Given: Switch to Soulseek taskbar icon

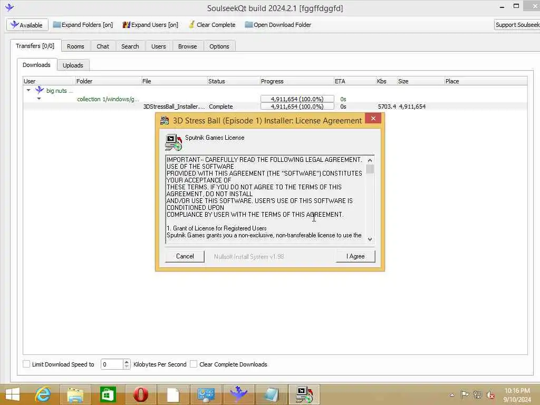Looking at the screenshot, I should pos(238,394).
